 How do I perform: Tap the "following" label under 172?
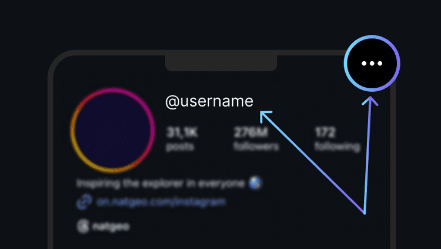337,147
